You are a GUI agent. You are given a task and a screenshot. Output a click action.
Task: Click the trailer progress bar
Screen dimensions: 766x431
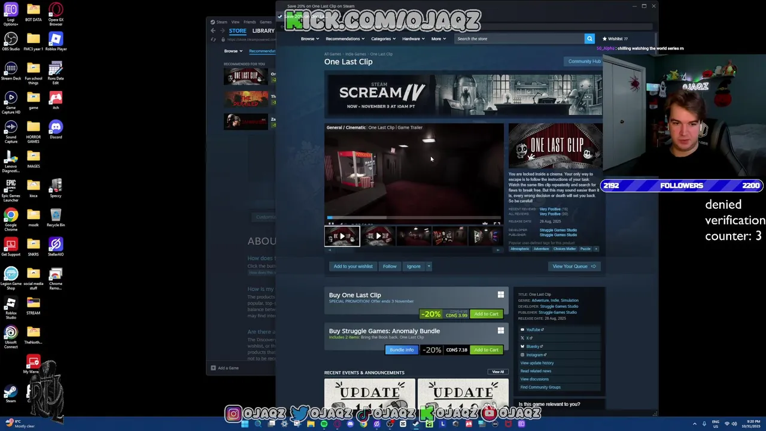click(414, 218)
